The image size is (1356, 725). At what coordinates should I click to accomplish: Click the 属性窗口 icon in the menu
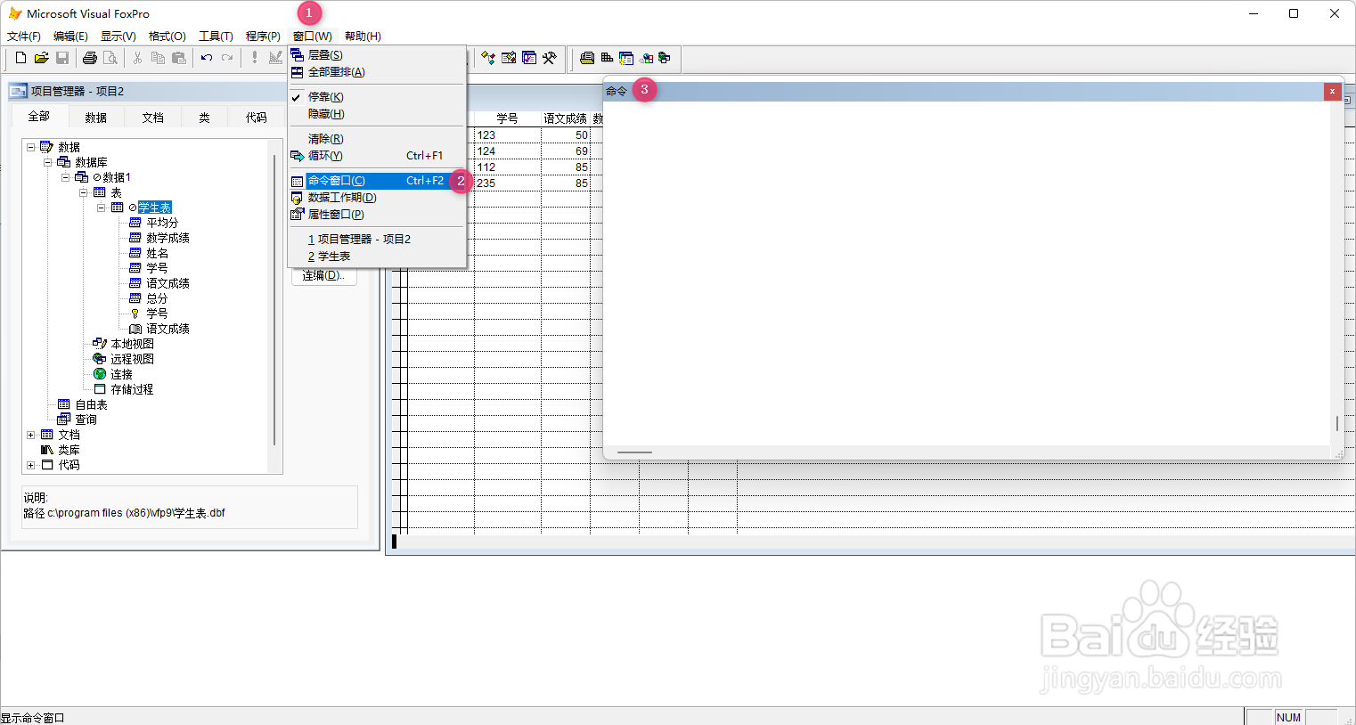click(x=298, y=215)
